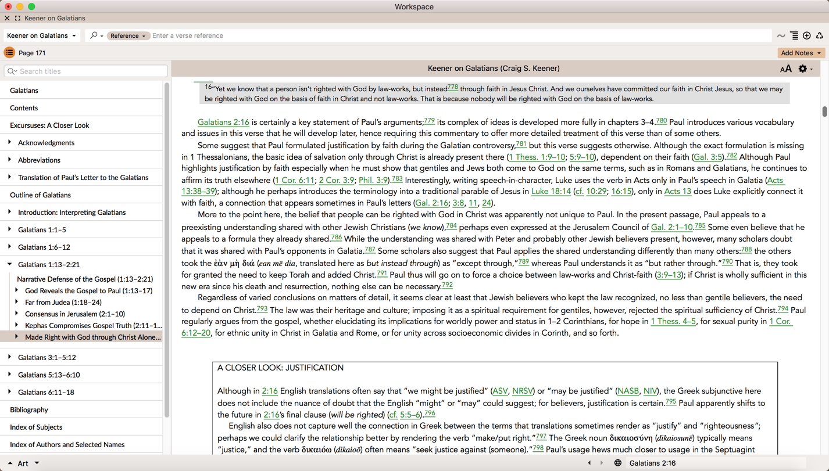The image size is (829, 471).
Task: Open the gear display settings menu
Action: tap(805, 69)
